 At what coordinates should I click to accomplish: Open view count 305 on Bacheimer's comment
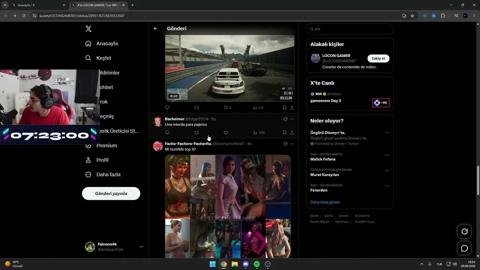[259, 132]
